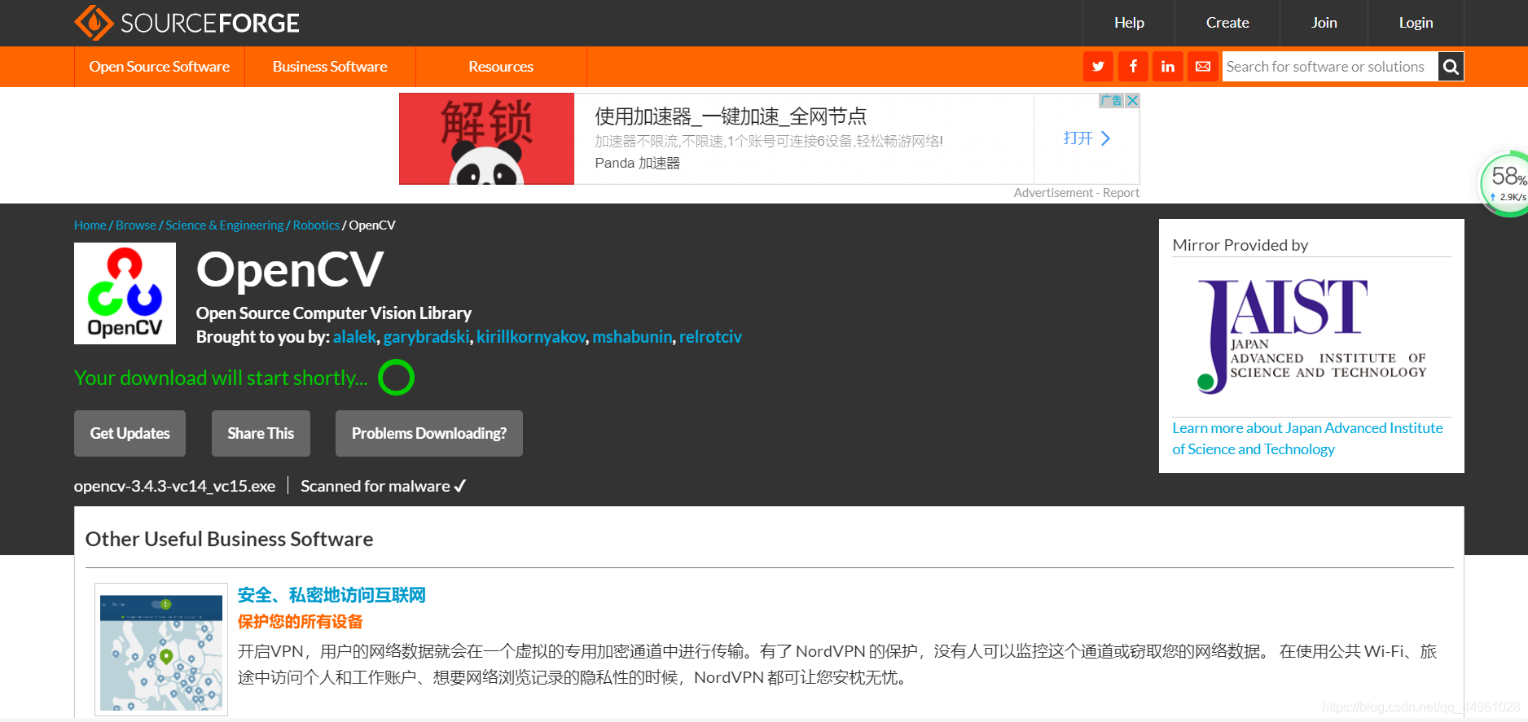Open the Help menu
The width and height of the screenshot is (1528, 722).
[1129, 23]
